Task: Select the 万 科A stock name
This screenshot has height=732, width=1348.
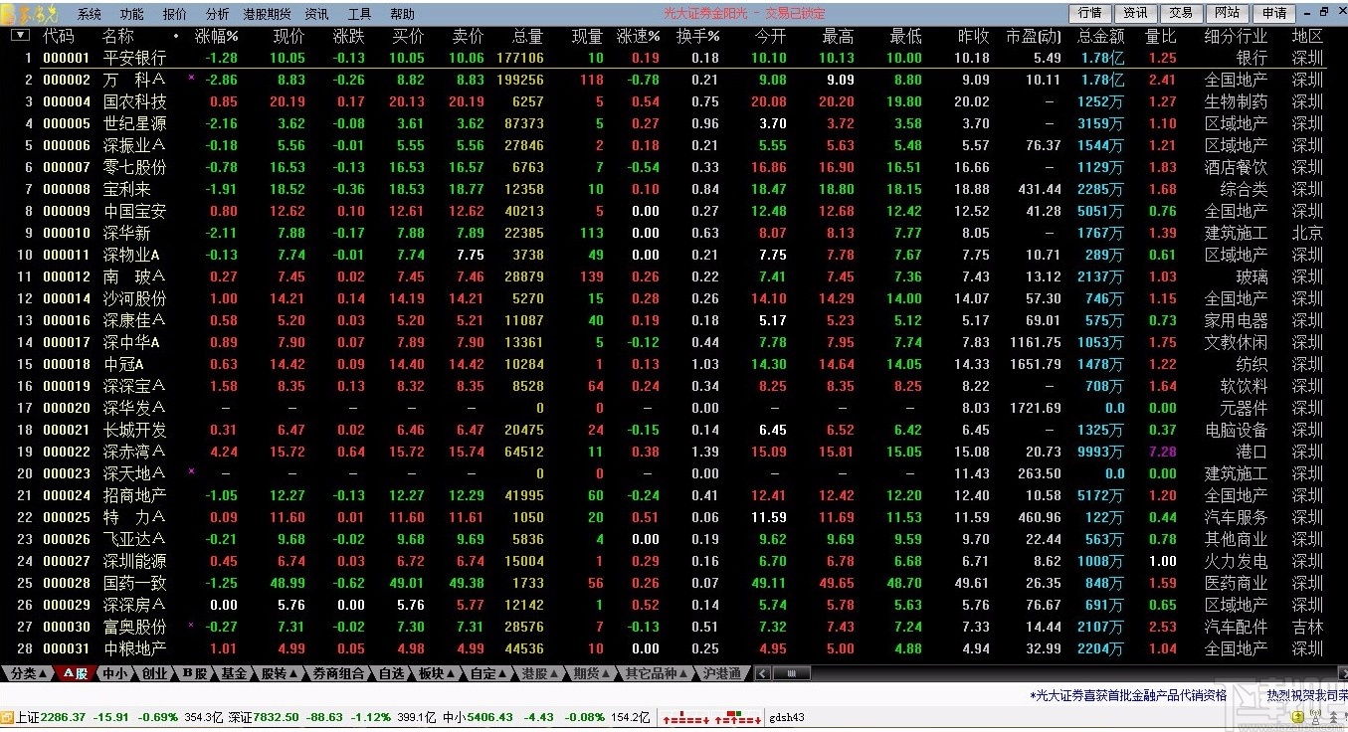Action: tap(134, 80)
